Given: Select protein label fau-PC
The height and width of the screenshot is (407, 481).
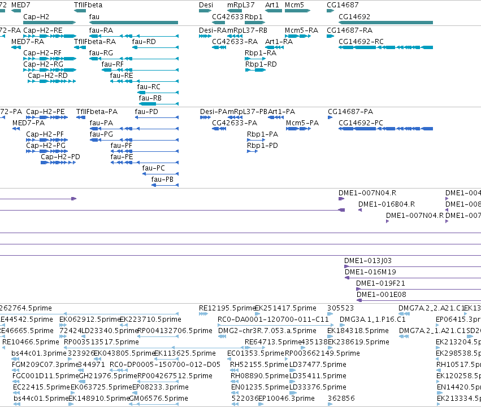Looking at the screenshot, I should 153,168.
